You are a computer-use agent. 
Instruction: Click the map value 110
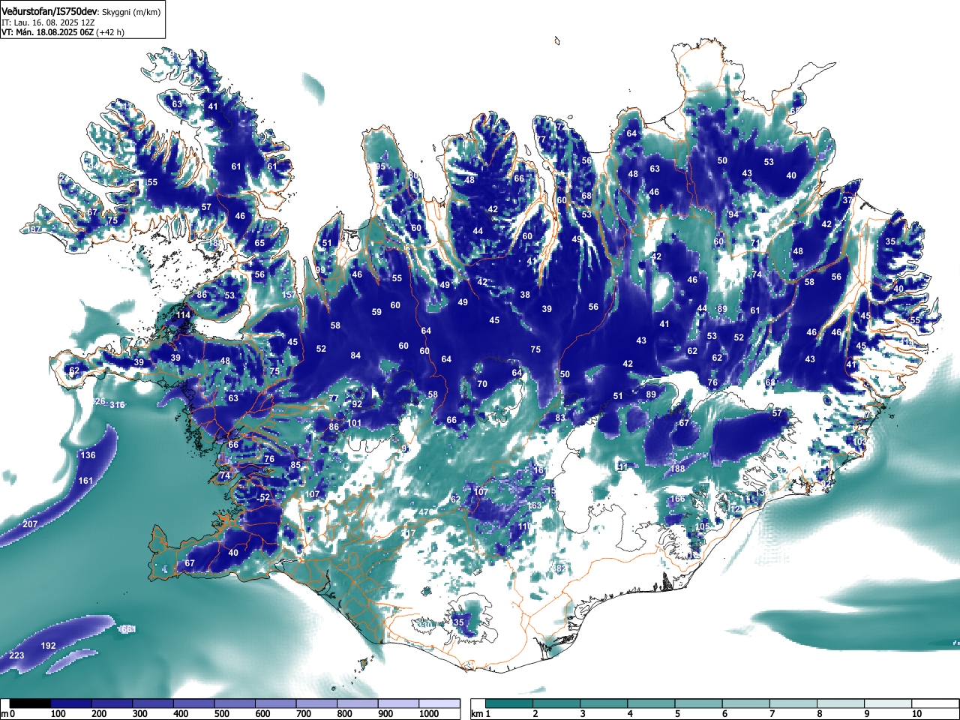pos(525,527)
